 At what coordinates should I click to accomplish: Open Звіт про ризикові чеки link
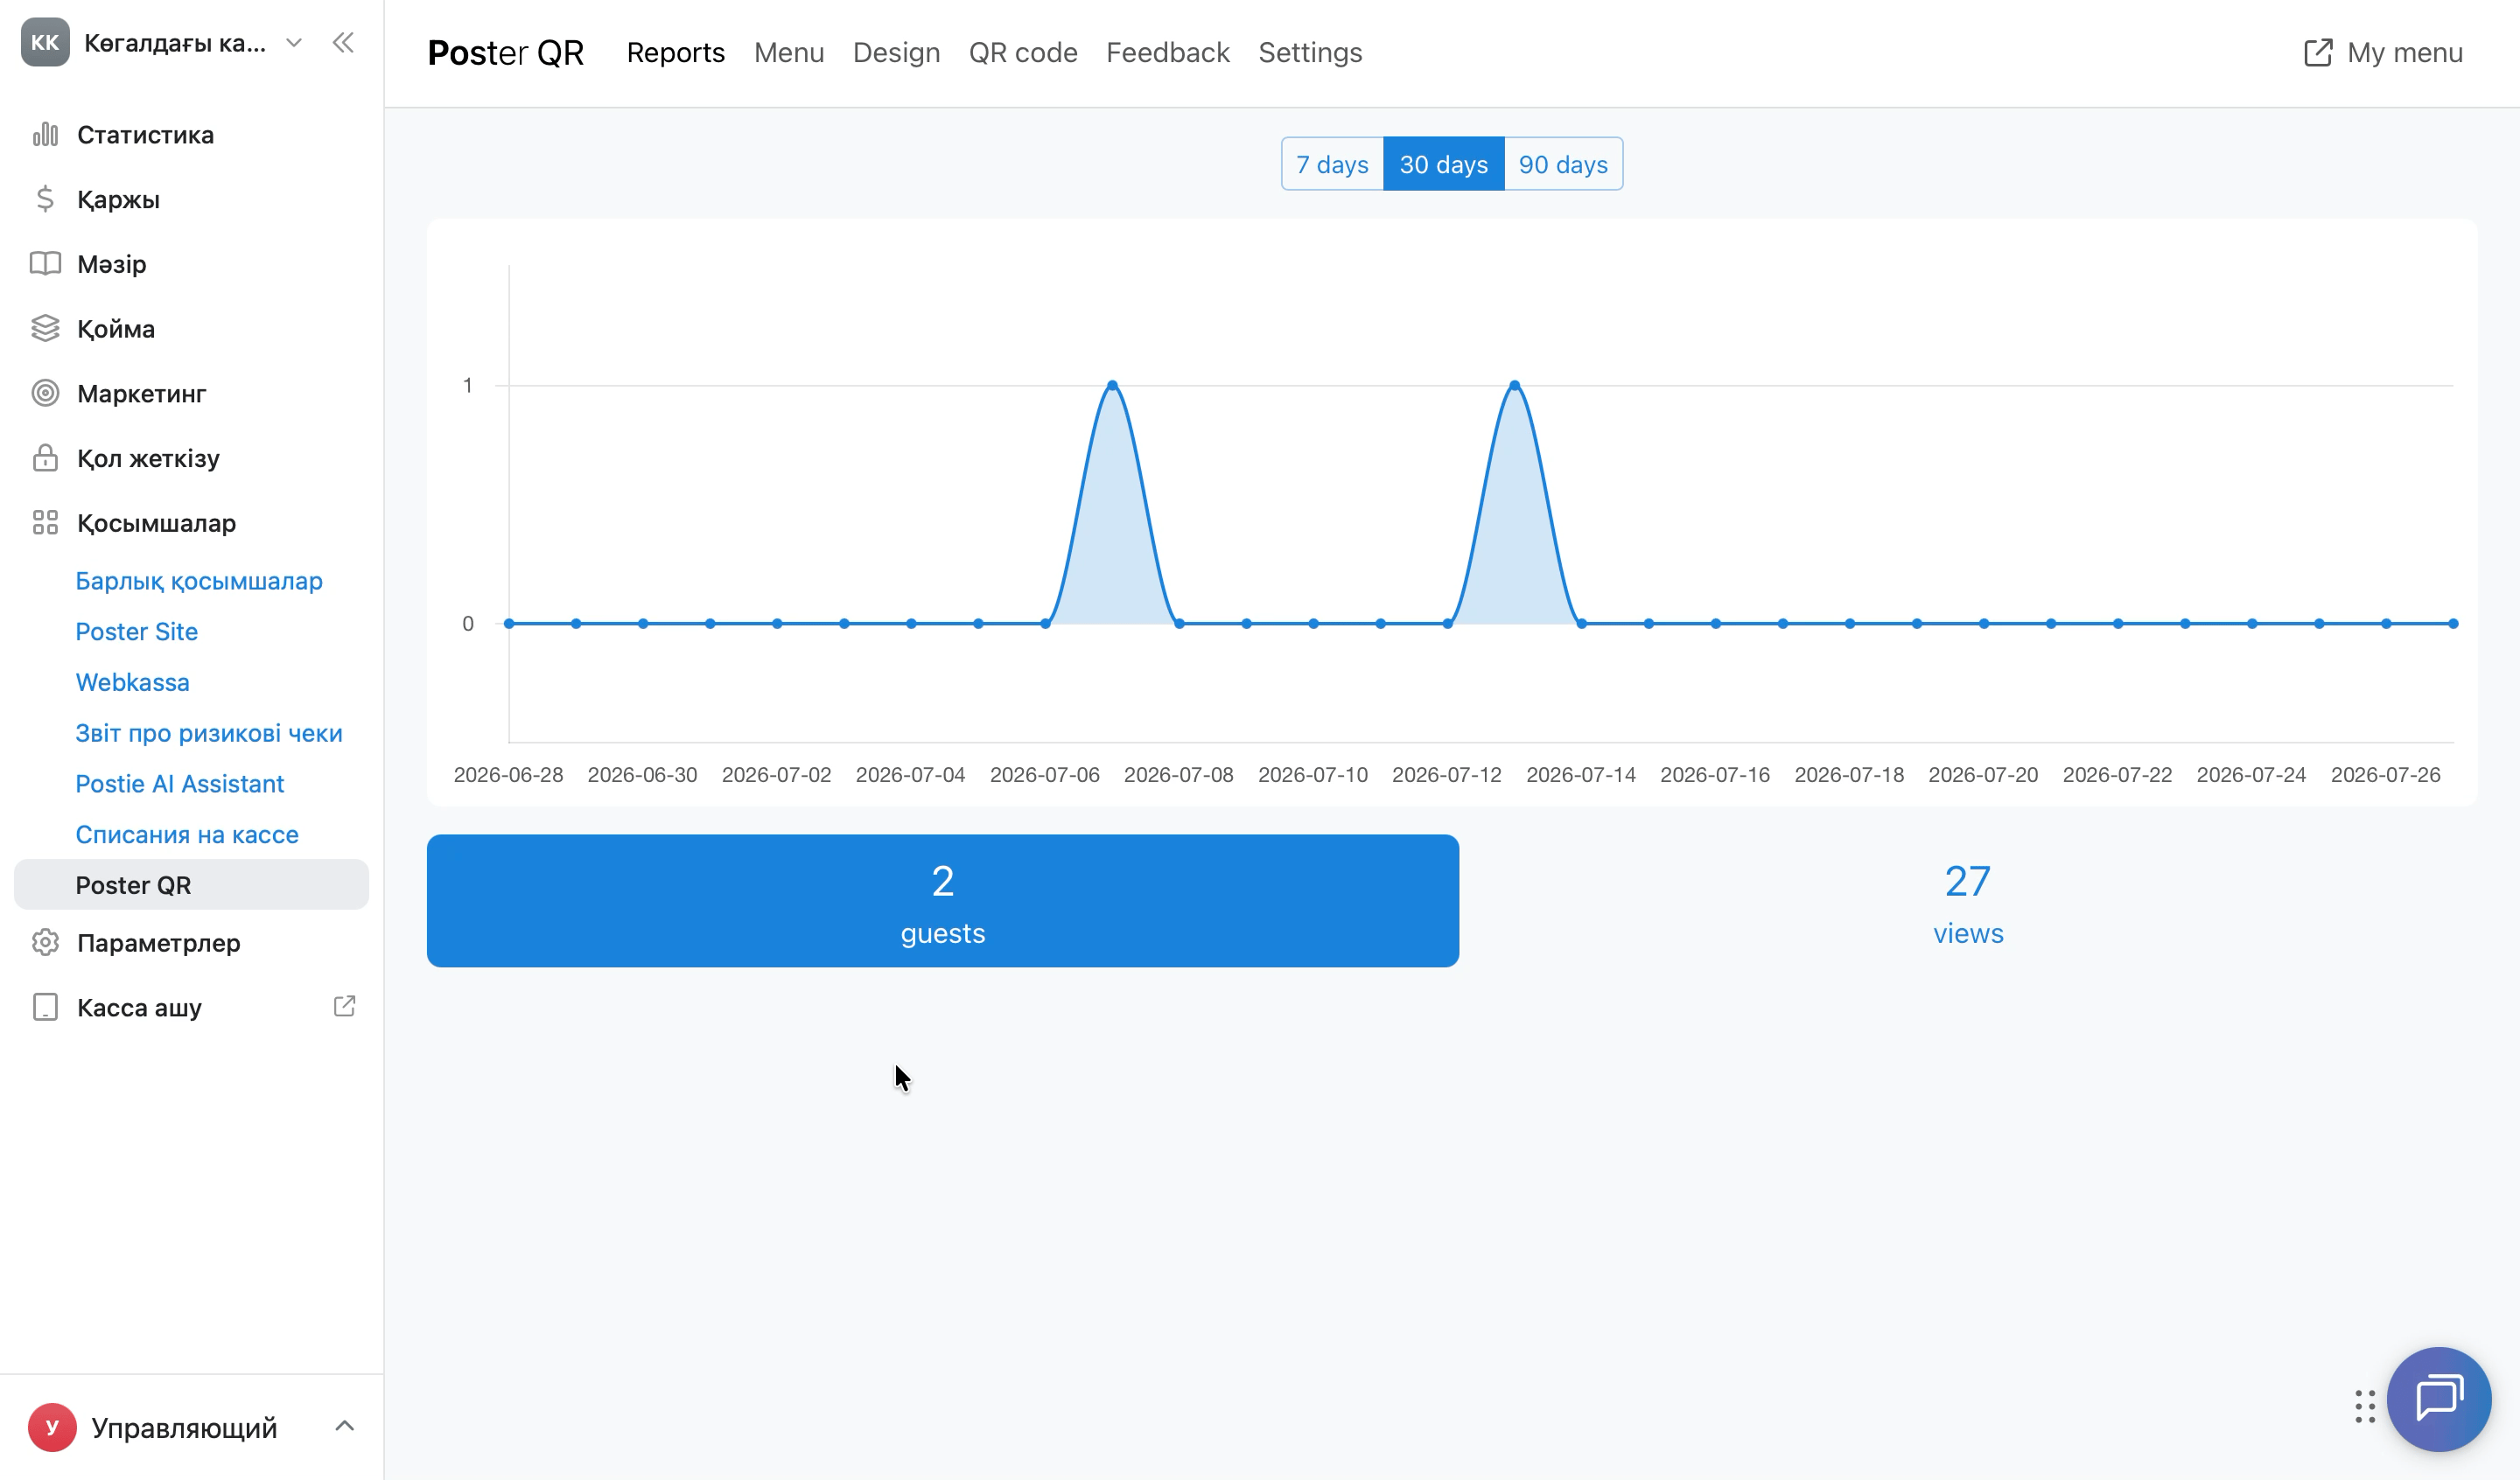209,733
